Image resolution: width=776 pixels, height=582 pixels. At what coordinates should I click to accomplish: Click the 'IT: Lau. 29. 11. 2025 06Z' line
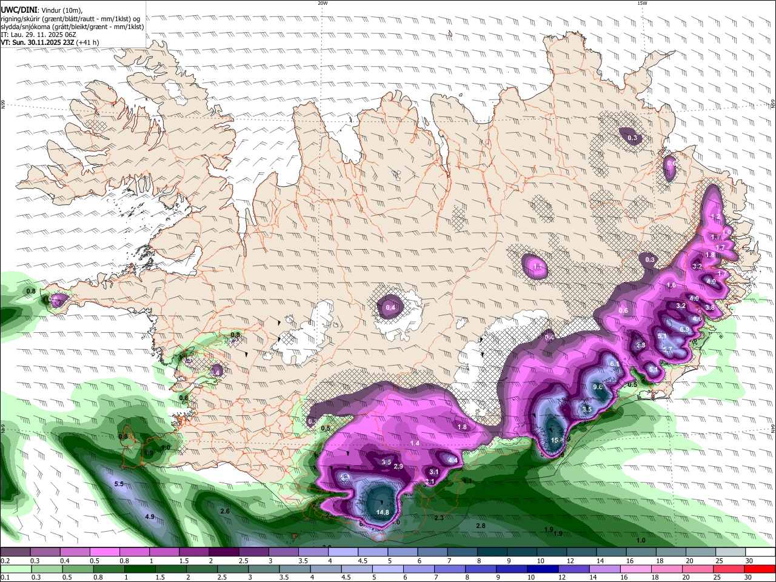click(x=38, y=35)
